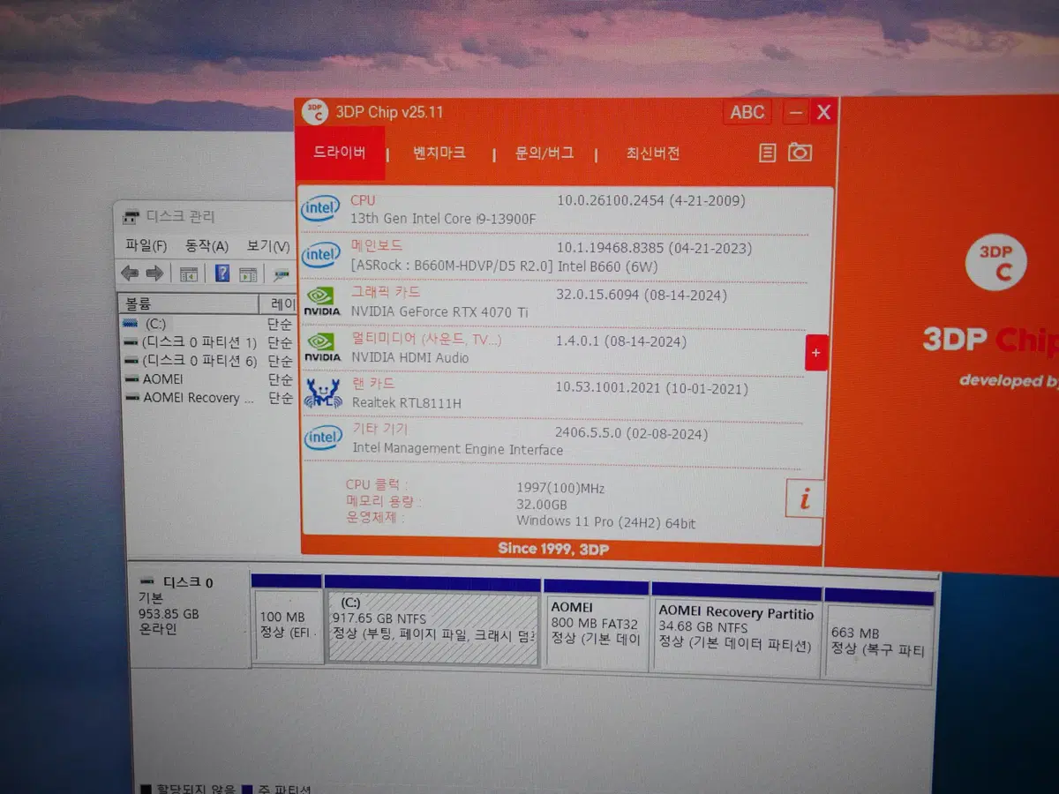Image resolution: width=1059 pixels, height=794 pixels.
Task: Click the Realtek LAN card crab icon
Action: click(x=323, y=393)
